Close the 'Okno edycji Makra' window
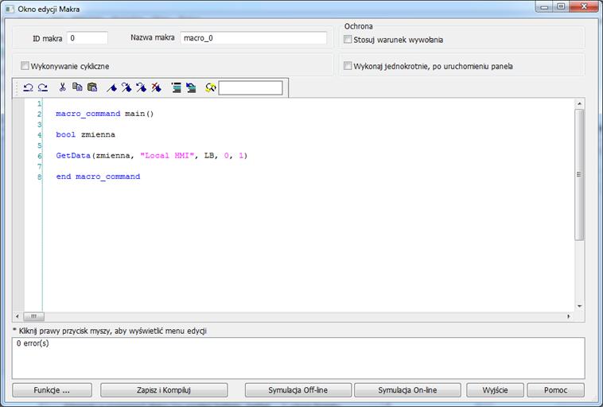The height and width of the screenshot is (407, 603). [x=584, y=6]
